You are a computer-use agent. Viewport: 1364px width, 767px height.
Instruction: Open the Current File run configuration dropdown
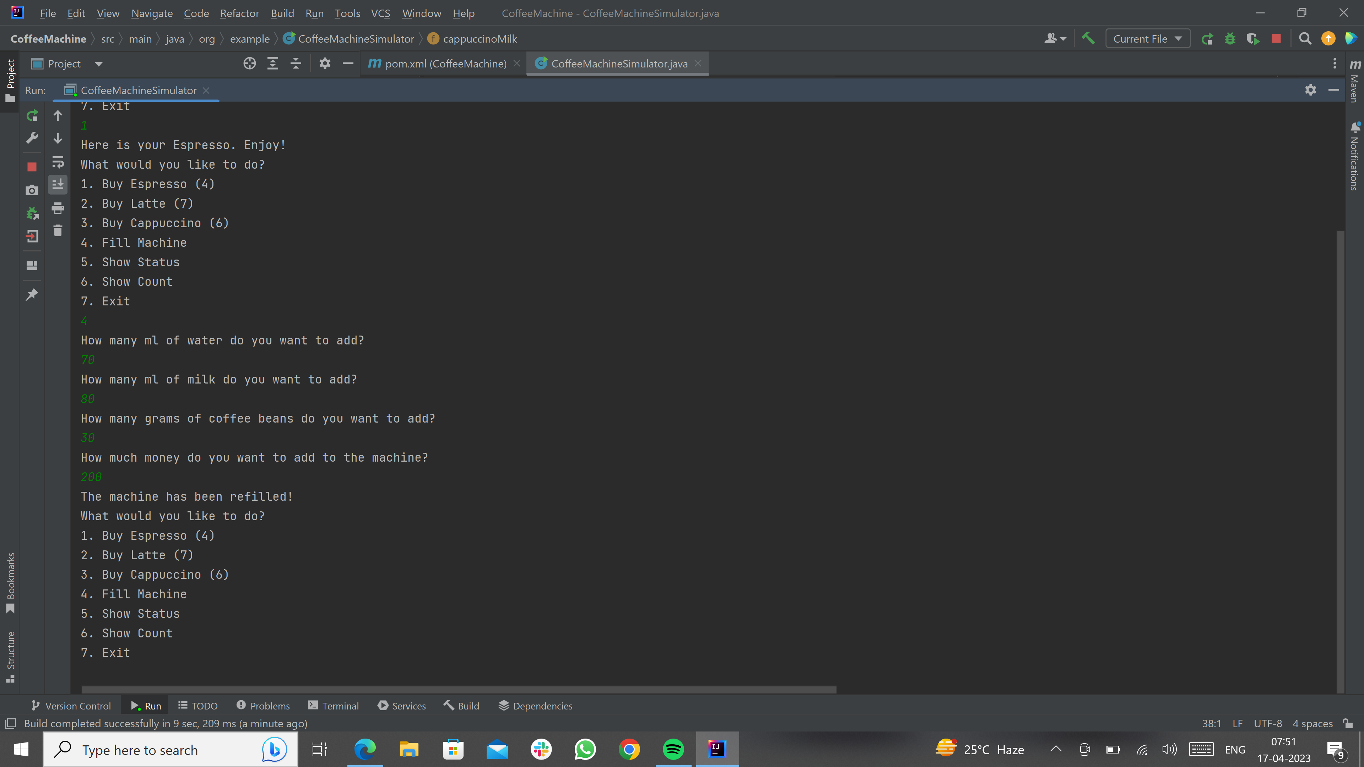coord(1147,38)
